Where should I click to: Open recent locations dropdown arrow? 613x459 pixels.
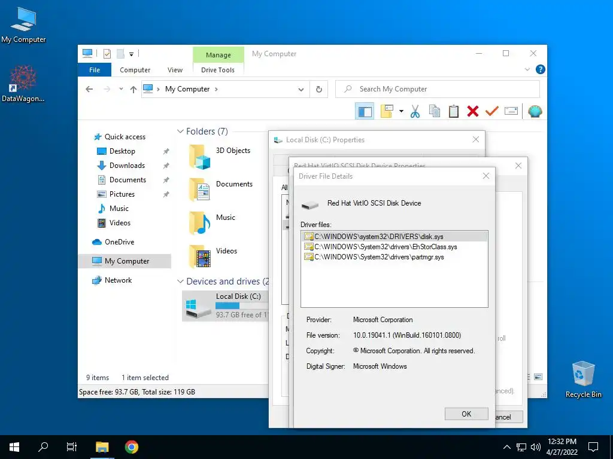[x=121, y=89]
